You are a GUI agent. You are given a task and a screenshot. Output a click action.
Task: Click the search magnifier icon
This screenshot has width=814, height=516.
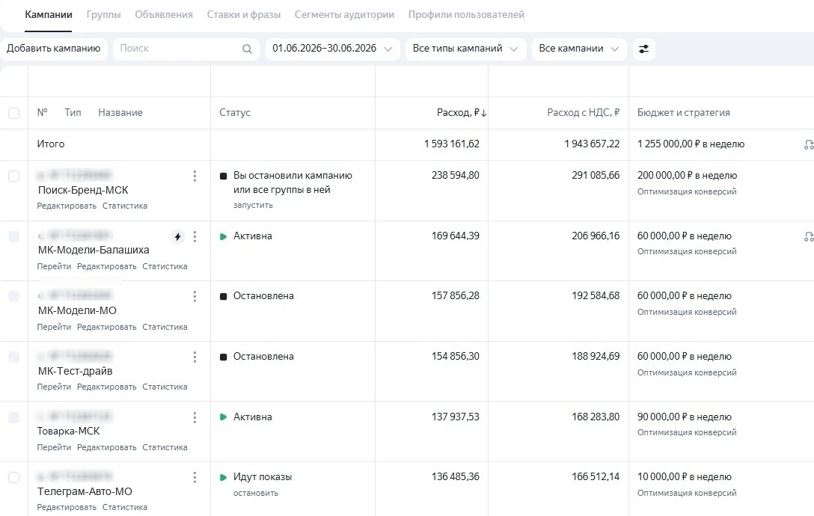click(x=247, y=49)
